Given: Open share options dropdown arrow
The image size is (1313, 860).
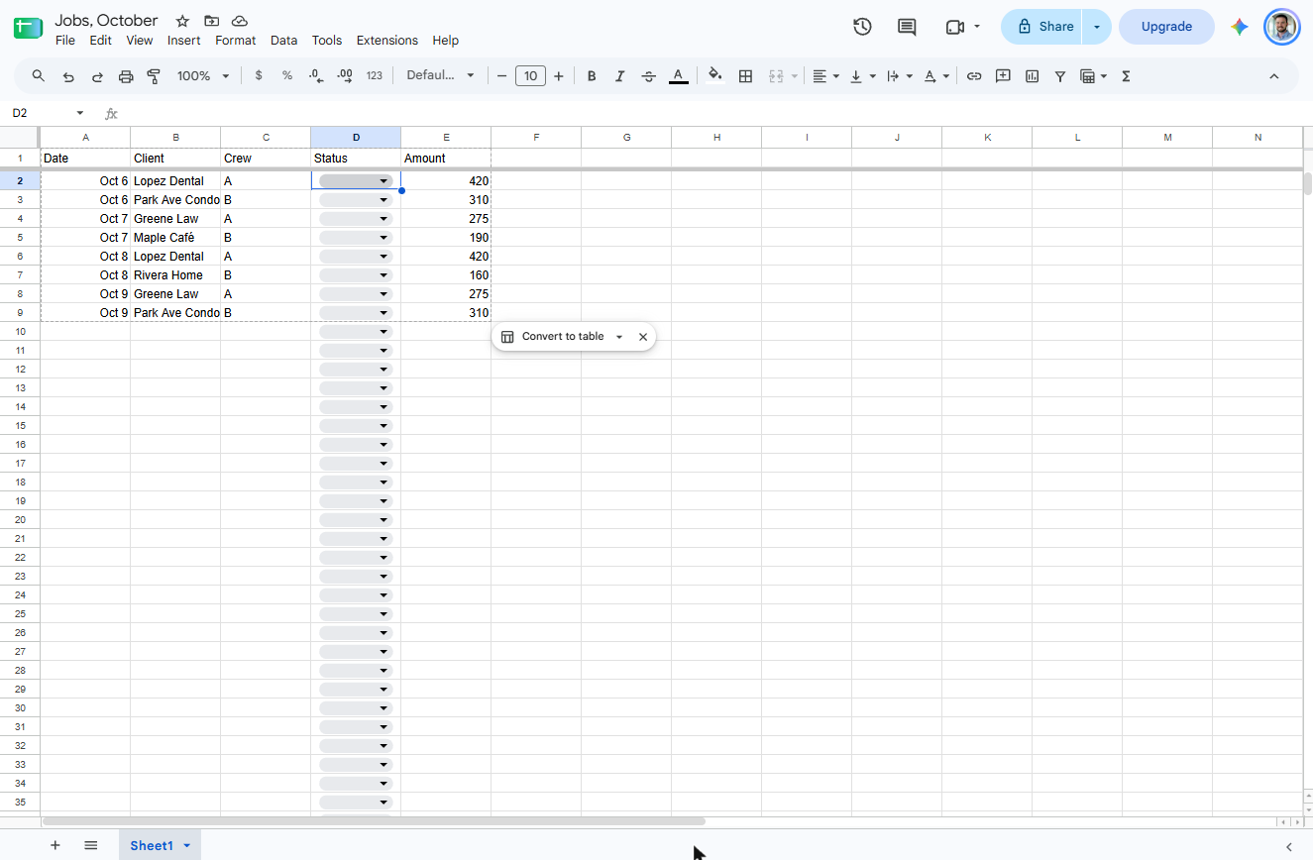Looking at the screenshot, I should (1097, 27).
